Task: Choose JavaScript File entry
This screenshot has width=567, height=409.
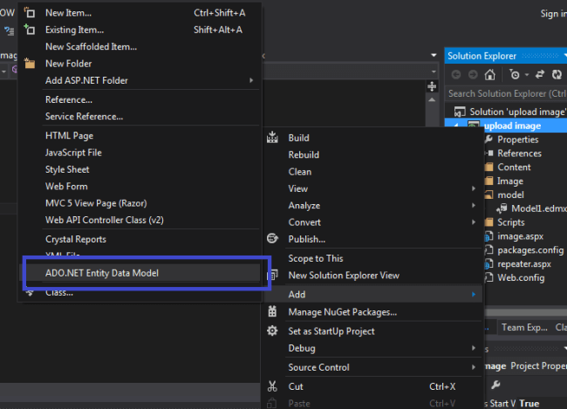Action: pos(73,153)
